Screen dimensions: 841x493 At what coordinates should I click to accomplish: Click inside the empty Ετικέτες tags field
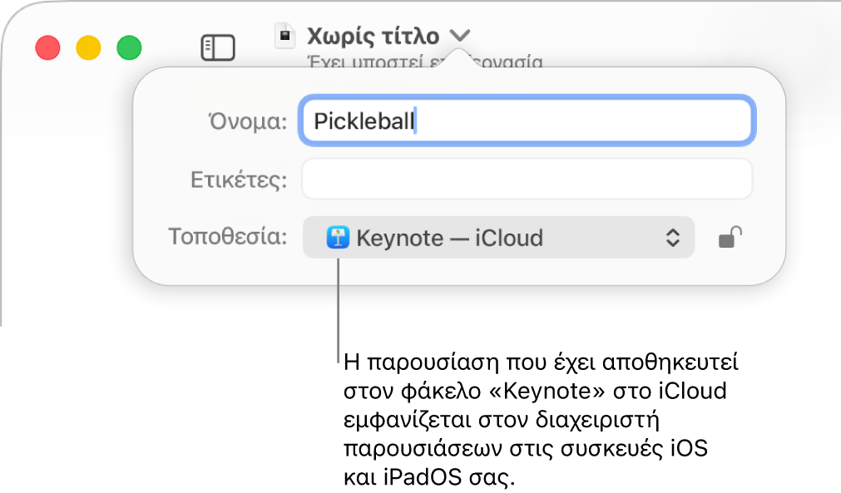527,179
